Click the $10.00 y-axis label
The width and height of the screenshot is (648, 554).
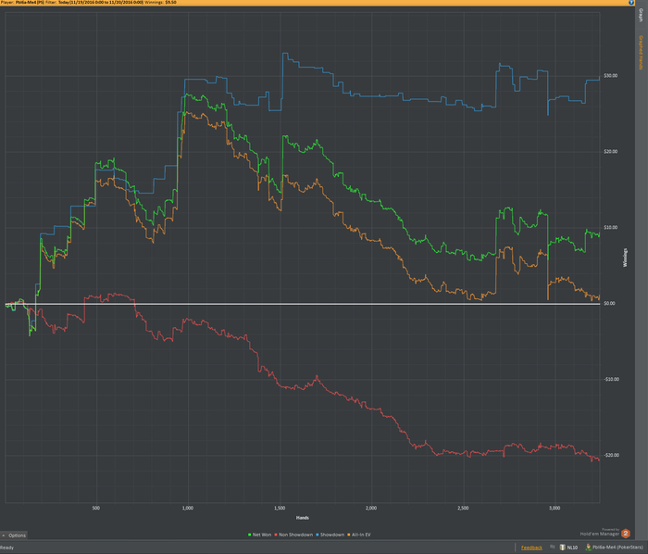(x=610, y=228)
